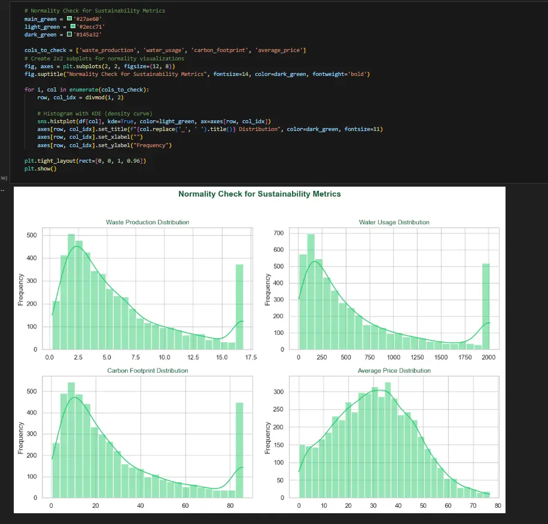
Task: Click the figure title Normality Check for Sustainability Metrics
Action: tap(259, 194)
